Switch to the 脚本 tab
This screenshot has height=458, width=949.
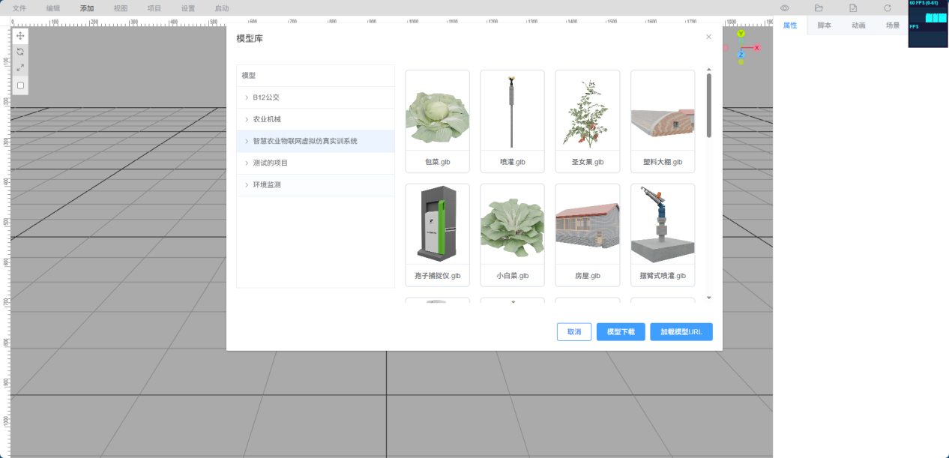[824, 25]
